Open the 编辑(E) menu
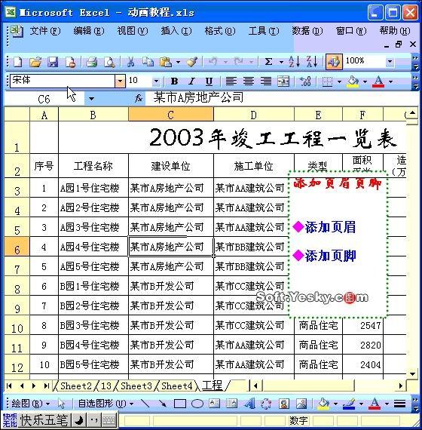The width and height of the screenshot is (422, 430). point(89,31)
